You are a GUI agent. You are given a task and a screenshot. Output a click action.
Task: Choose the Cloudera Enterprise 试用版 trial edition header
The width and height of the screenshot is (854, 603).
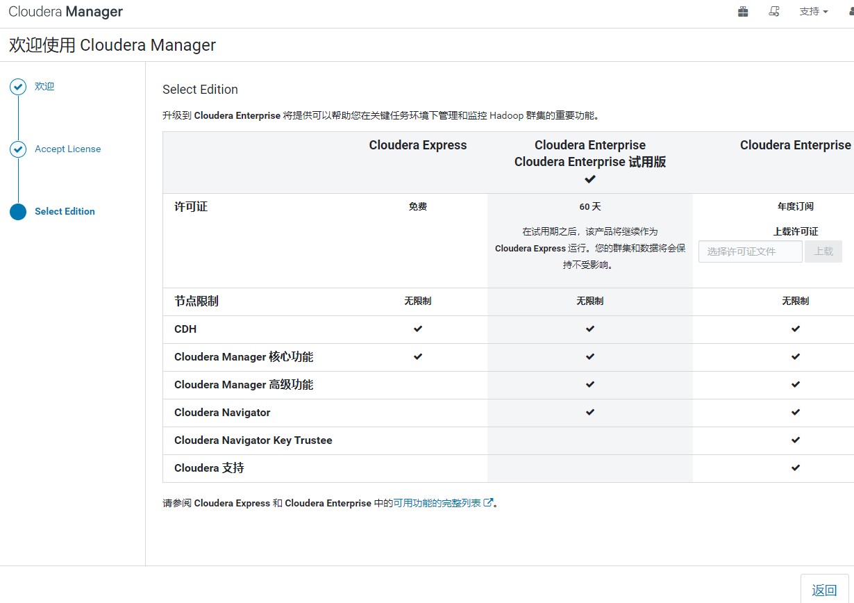pyautogui.click(x=590, y=154)
